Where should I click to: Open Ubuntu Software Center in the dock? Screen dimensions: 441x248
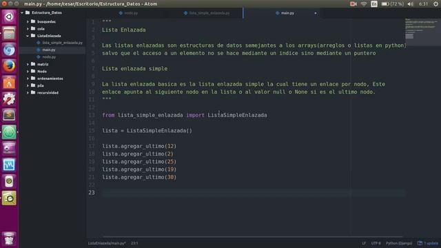pyautogui.click(x=9, y=83)
